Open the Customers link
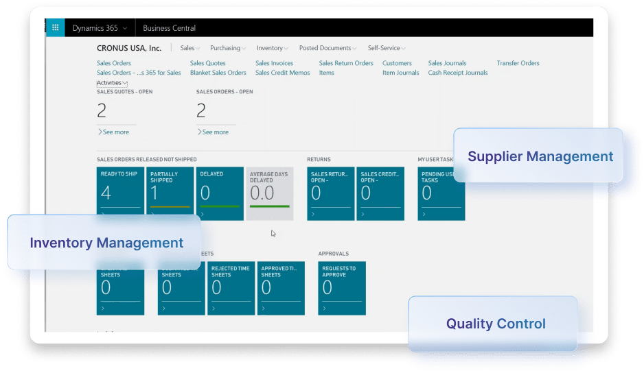 [x=397, y=63]
